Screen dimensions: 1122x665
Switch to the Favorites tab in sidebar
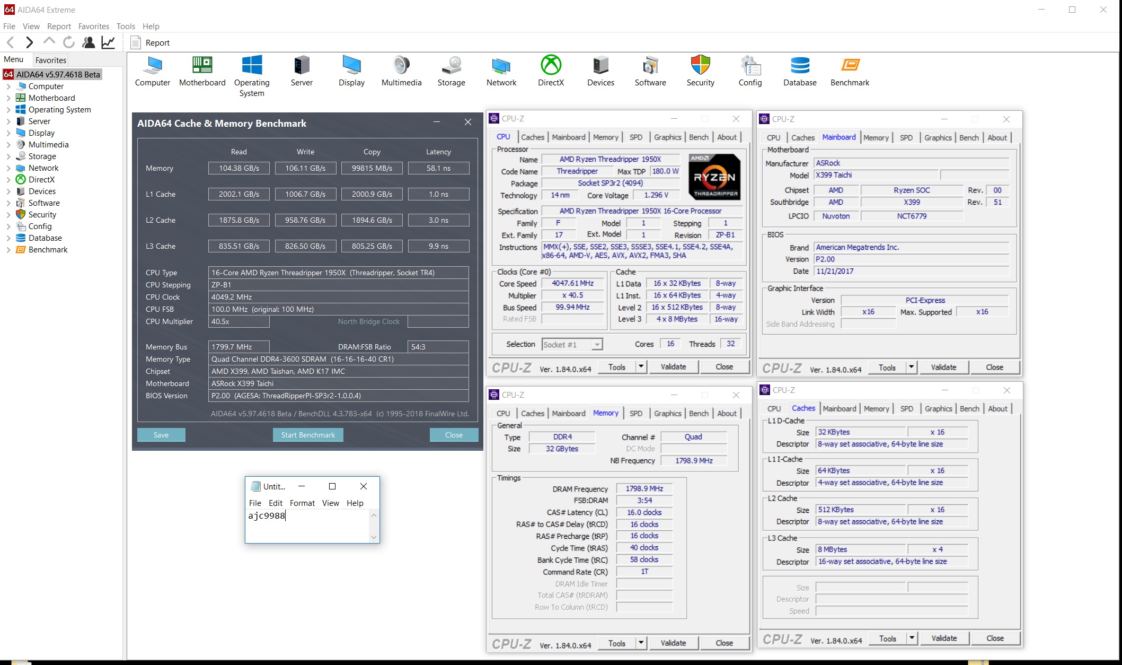(51, 60)
